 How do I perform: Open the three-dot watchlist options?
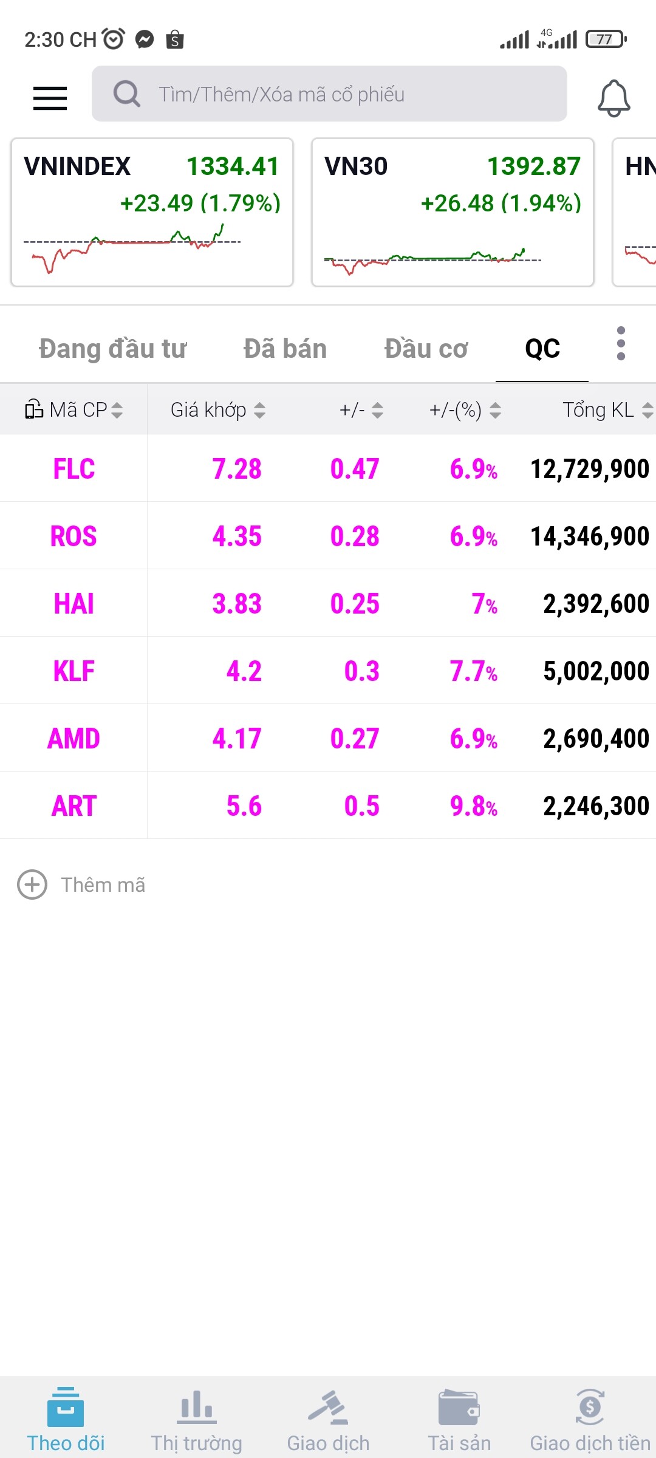point(620,344)
